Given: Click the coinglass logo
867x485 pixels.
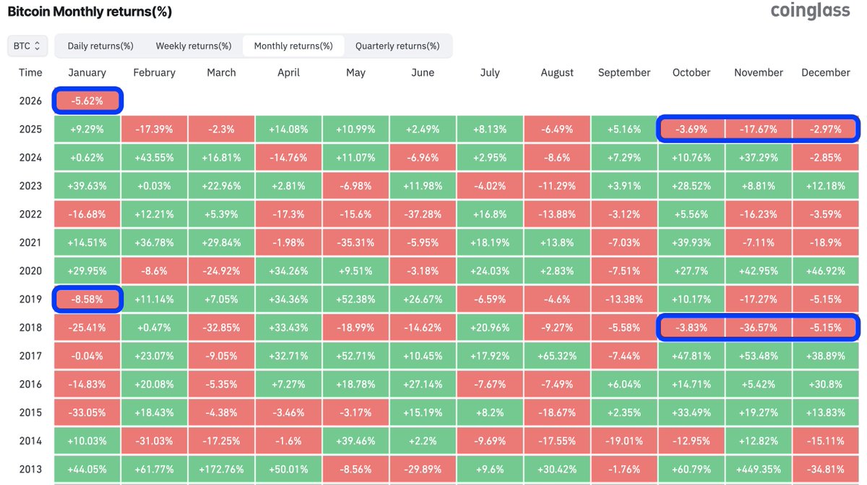Looking at the screenshot, I should click(810, 11).
